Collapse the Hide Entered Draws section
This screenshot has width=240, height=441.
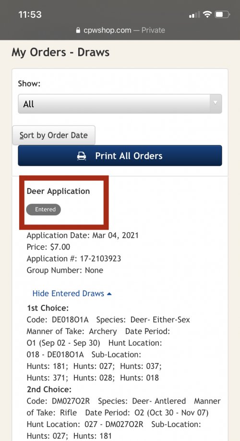(x=72, y=294)
